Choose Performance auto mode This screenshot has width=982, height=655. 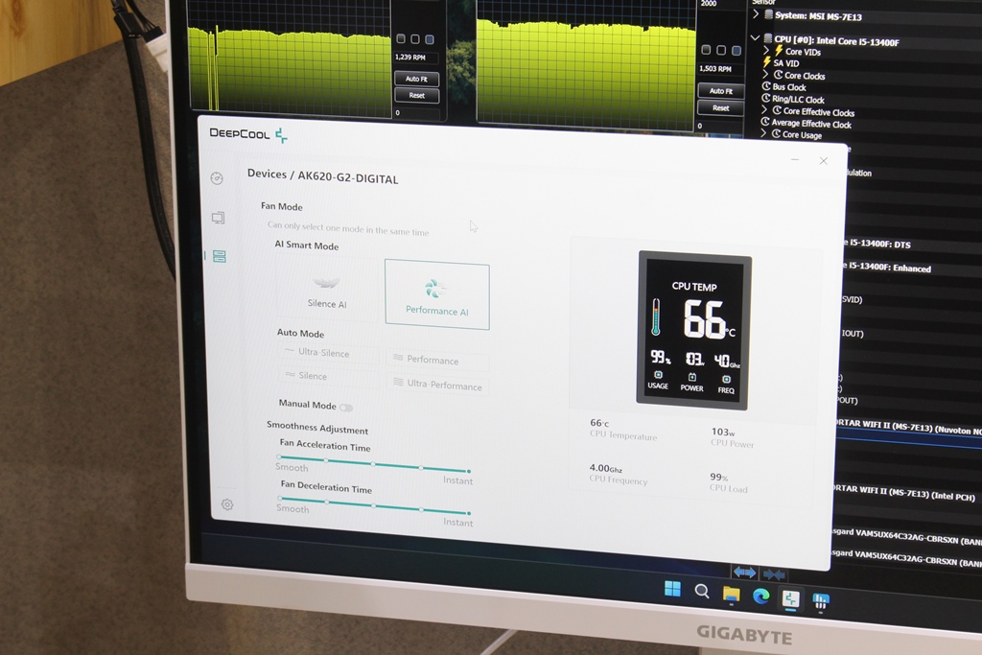pyautogui.click(x=437, y=360)
